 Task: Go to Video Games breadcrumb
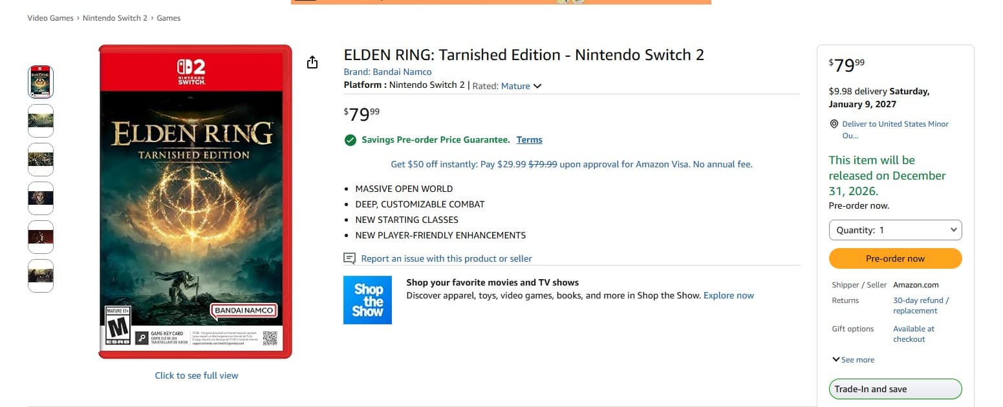50,18
